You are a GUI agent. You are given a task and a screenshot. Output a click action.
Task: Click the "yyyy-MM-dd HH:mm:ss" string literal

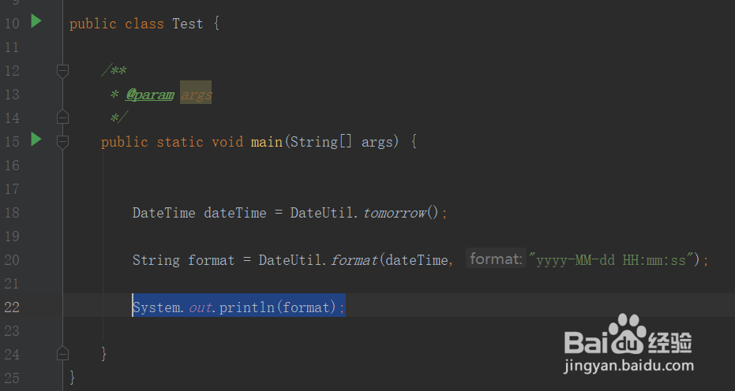[x=611, y=260]
